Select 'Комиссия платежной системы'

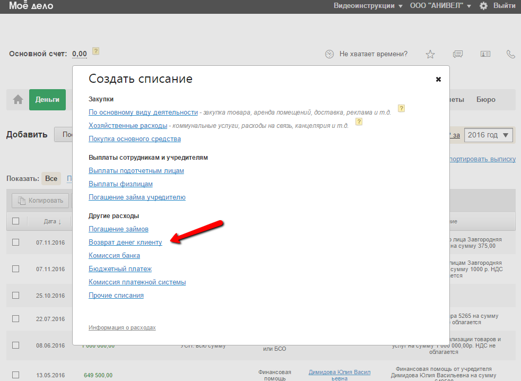point(137,282)
